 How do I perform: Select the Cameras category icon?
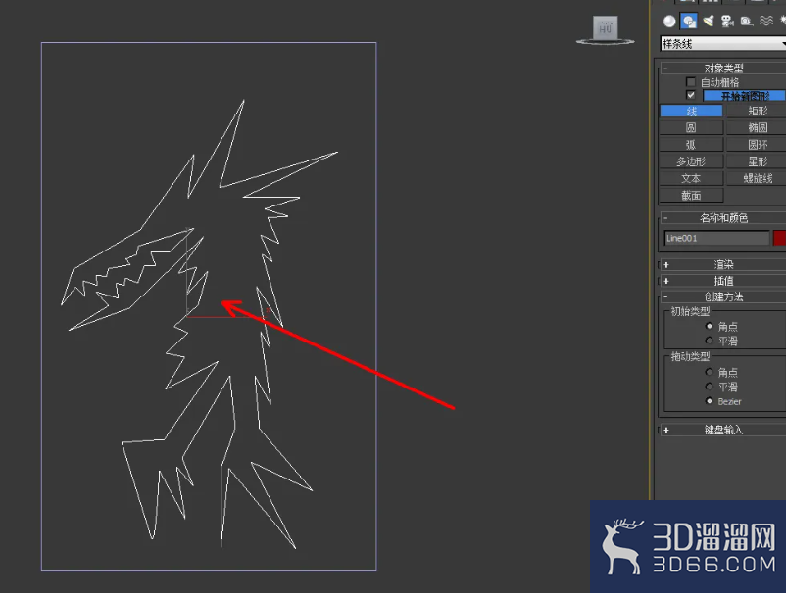point(727,21)
